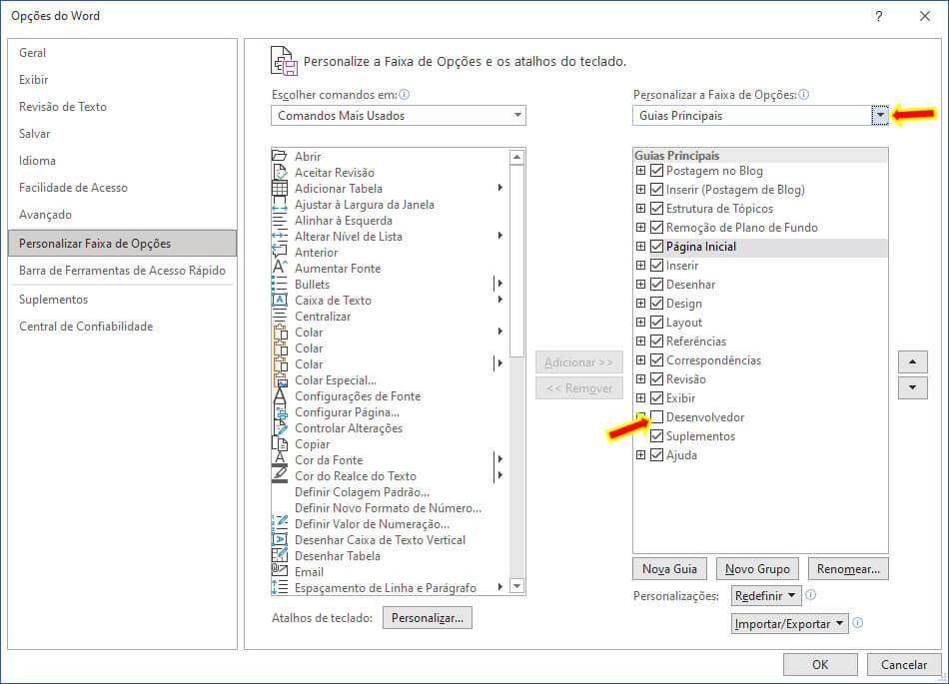This screenshot has width=949, height=684.
Task: Click the Email command icon
Action: [x=279, y=571]
